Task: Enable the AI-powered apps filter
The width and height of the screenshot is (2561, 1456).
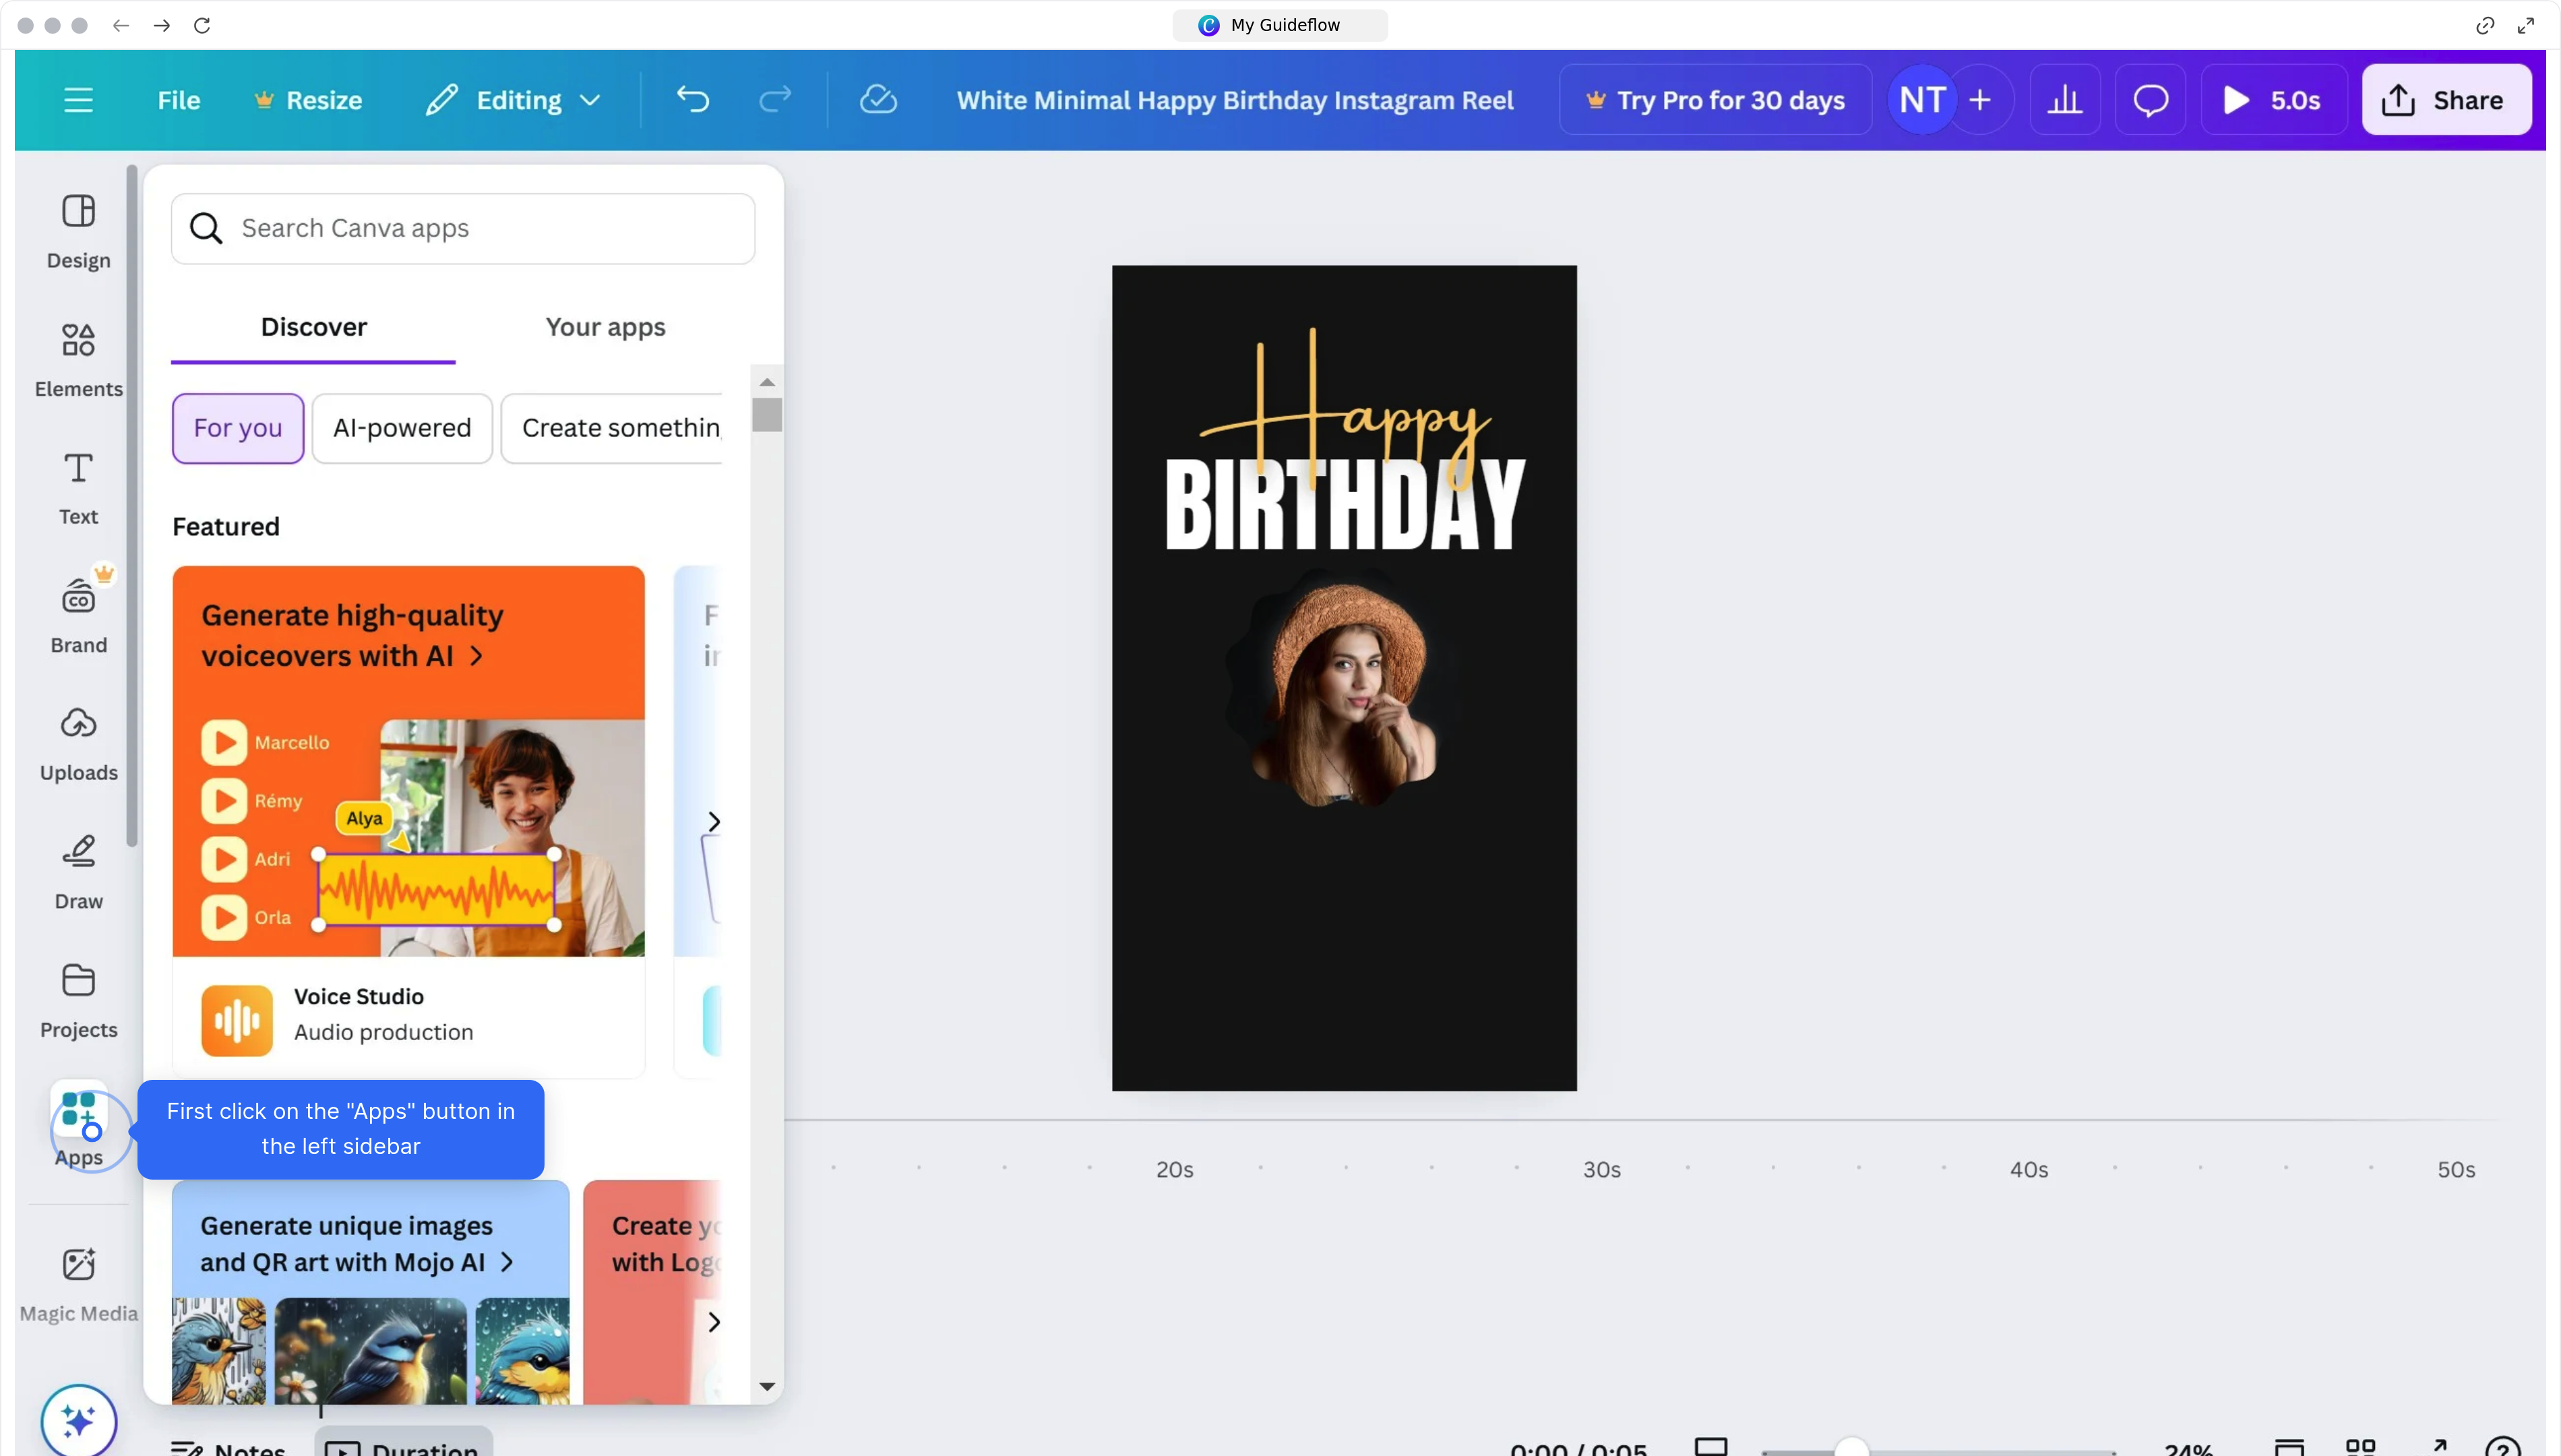Action: [x=402, y=428]
